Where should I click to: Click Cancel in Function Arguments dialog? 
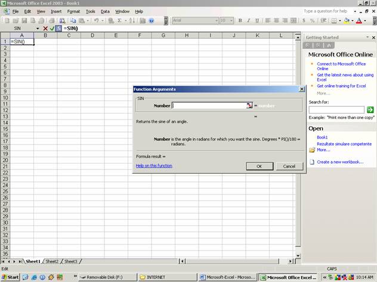click(289, 166)
